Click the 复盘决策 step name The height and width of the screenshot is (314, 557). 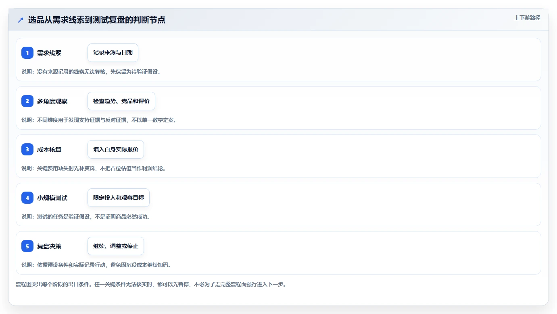point(49,246)
